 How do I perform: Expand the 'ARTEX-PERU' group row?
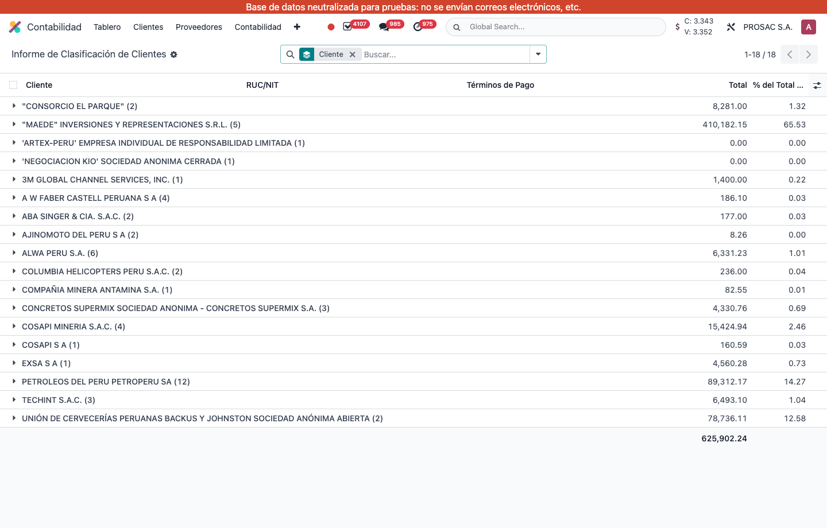click(14, 143)
